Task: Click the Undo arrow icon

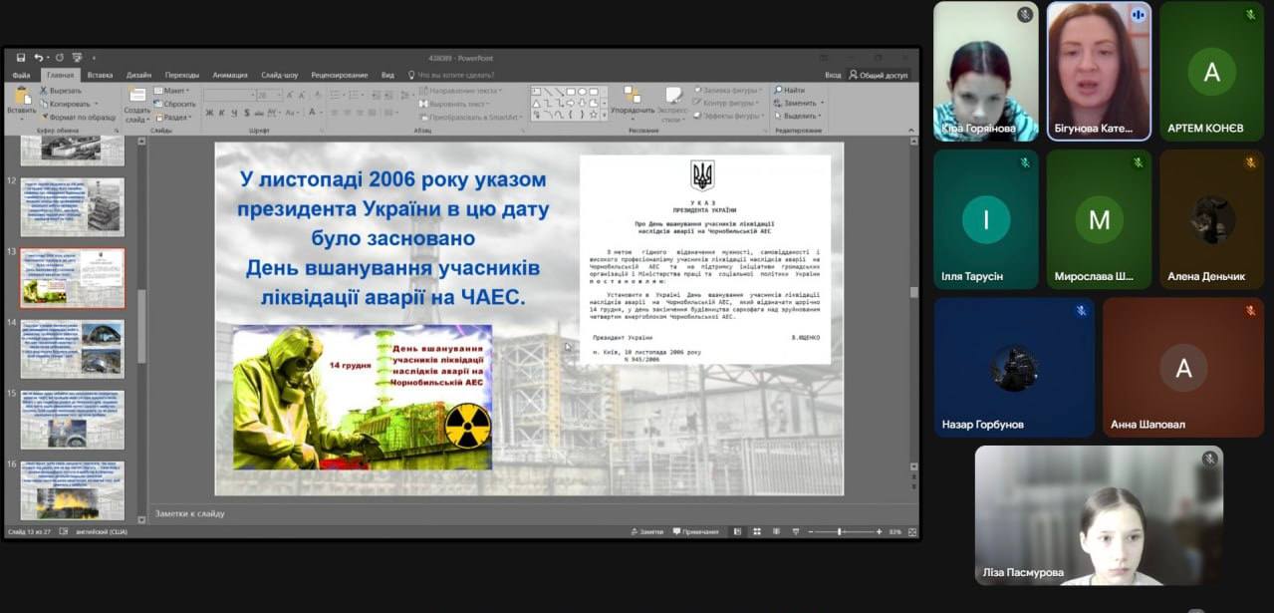Action: [x=38, y=58]
